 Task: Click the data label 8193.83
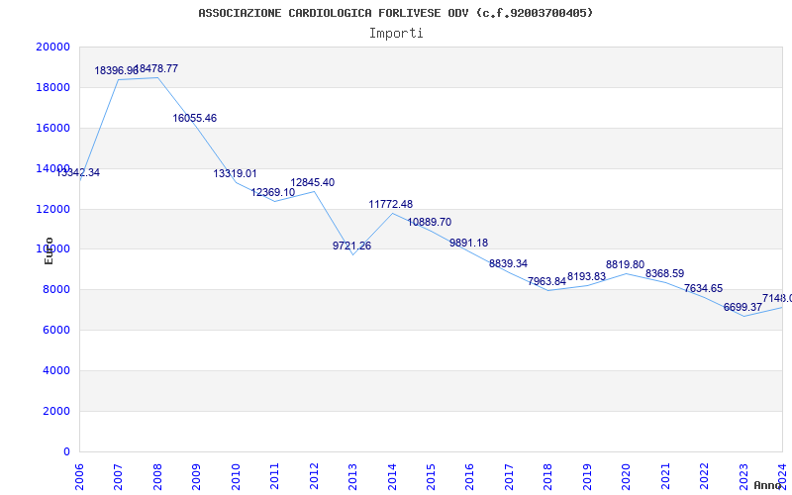pos(586,277)
